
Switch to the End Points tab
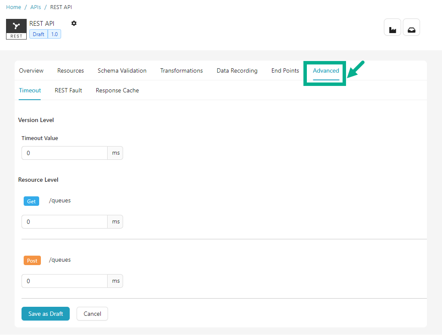click(x=285, y=70)
